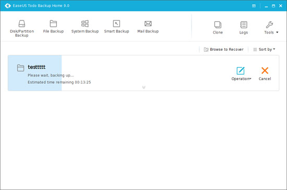Start a File Backup
The height and width of the screenshot is (190, 287).
coord(53,27)
